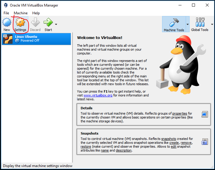This screenshot has height=170, width=215.
Task: Expand the Start button dropdown arrow
Action: point(56,24)
